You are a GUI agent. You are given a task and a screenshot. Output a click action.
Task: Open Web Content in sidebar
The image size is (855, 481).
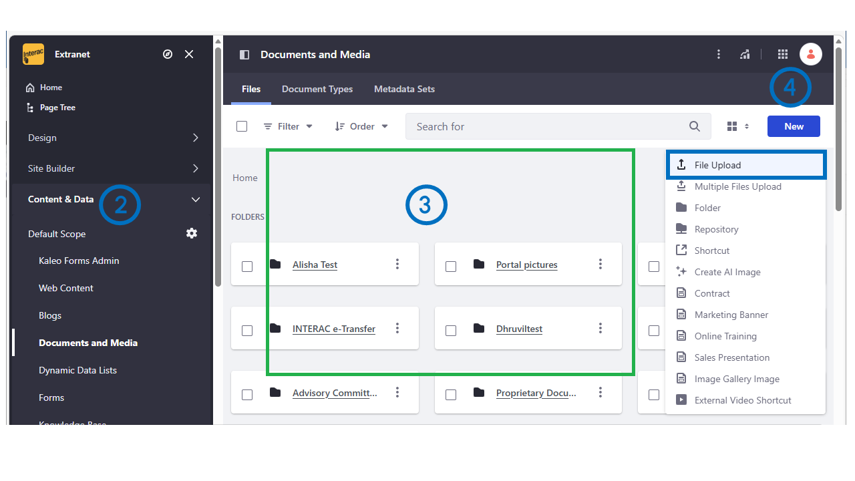click(66, 288)
